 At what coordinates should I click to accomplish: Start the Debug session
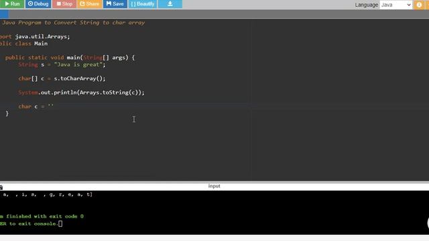(x=38, y=4)
